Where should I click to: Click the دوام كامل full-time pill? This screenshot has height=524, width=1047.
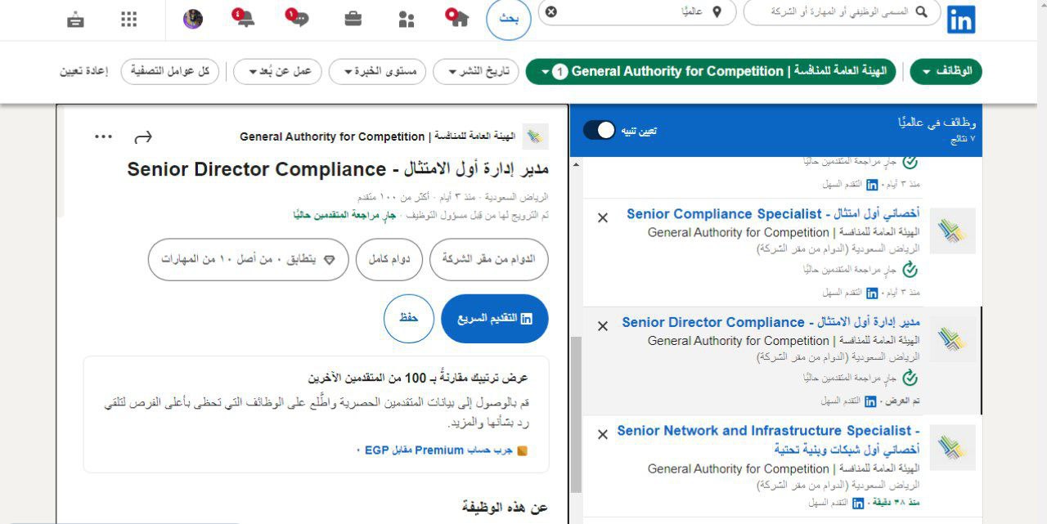click(389, 259)
